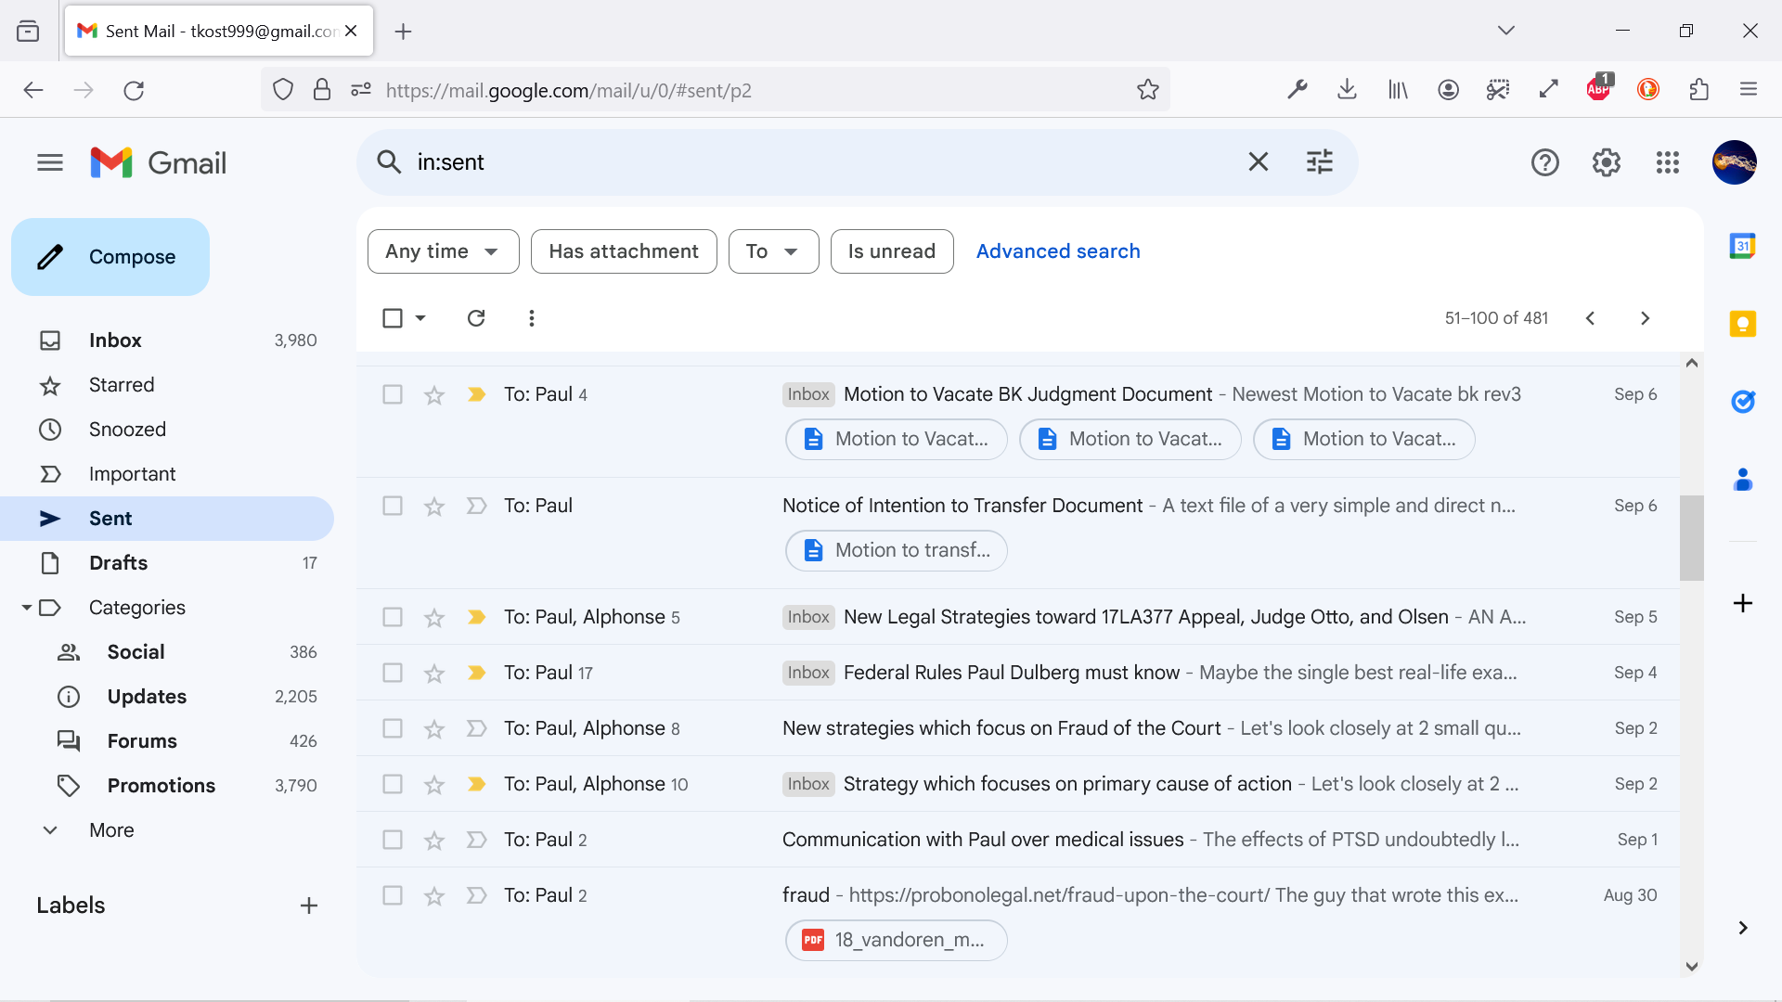This screenshot has width=1782, height=1002.
Task: Star the Notice of Intention email
Action: pyautogui.click(x=433, y=507)
